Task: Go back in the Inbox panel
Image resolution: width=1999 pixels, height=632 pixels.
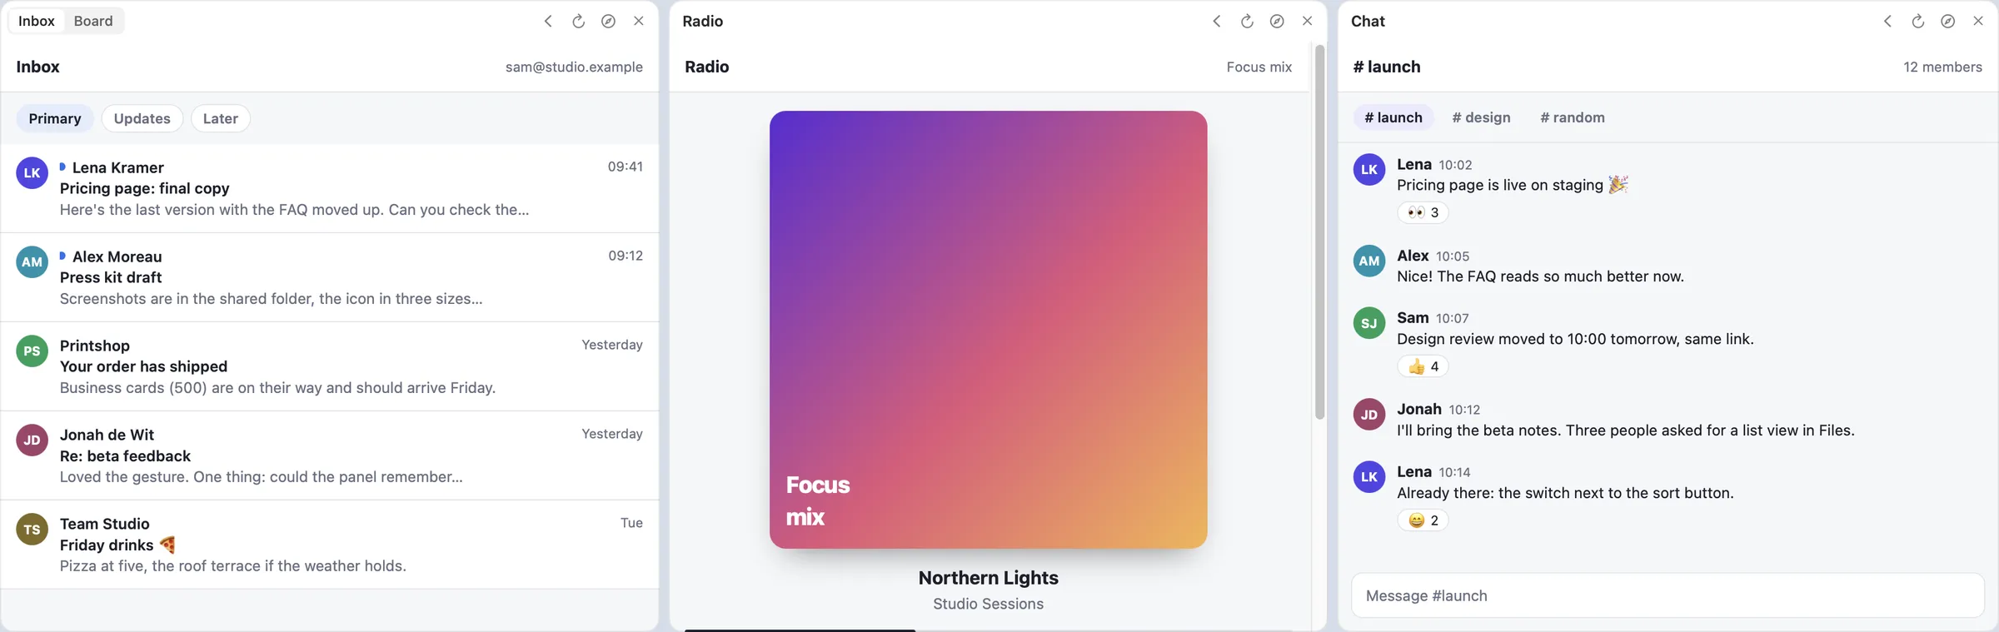Action: point(548,22)
